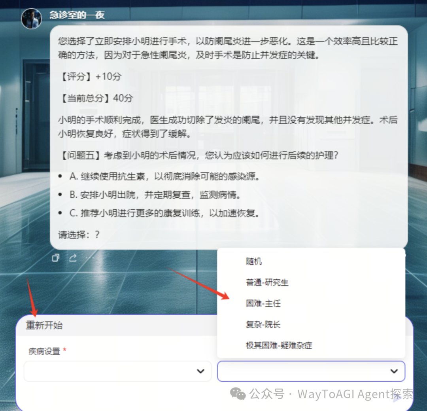This screenshot has height=411, width=427.
Task: Click the 疾病设置 combo box field
Action: 118,371
